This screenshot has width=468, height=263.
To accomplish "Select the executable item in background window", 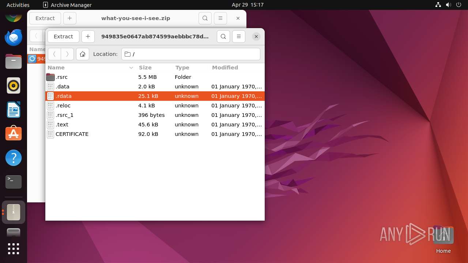I will pyautogui.click(x=37, y=59).
